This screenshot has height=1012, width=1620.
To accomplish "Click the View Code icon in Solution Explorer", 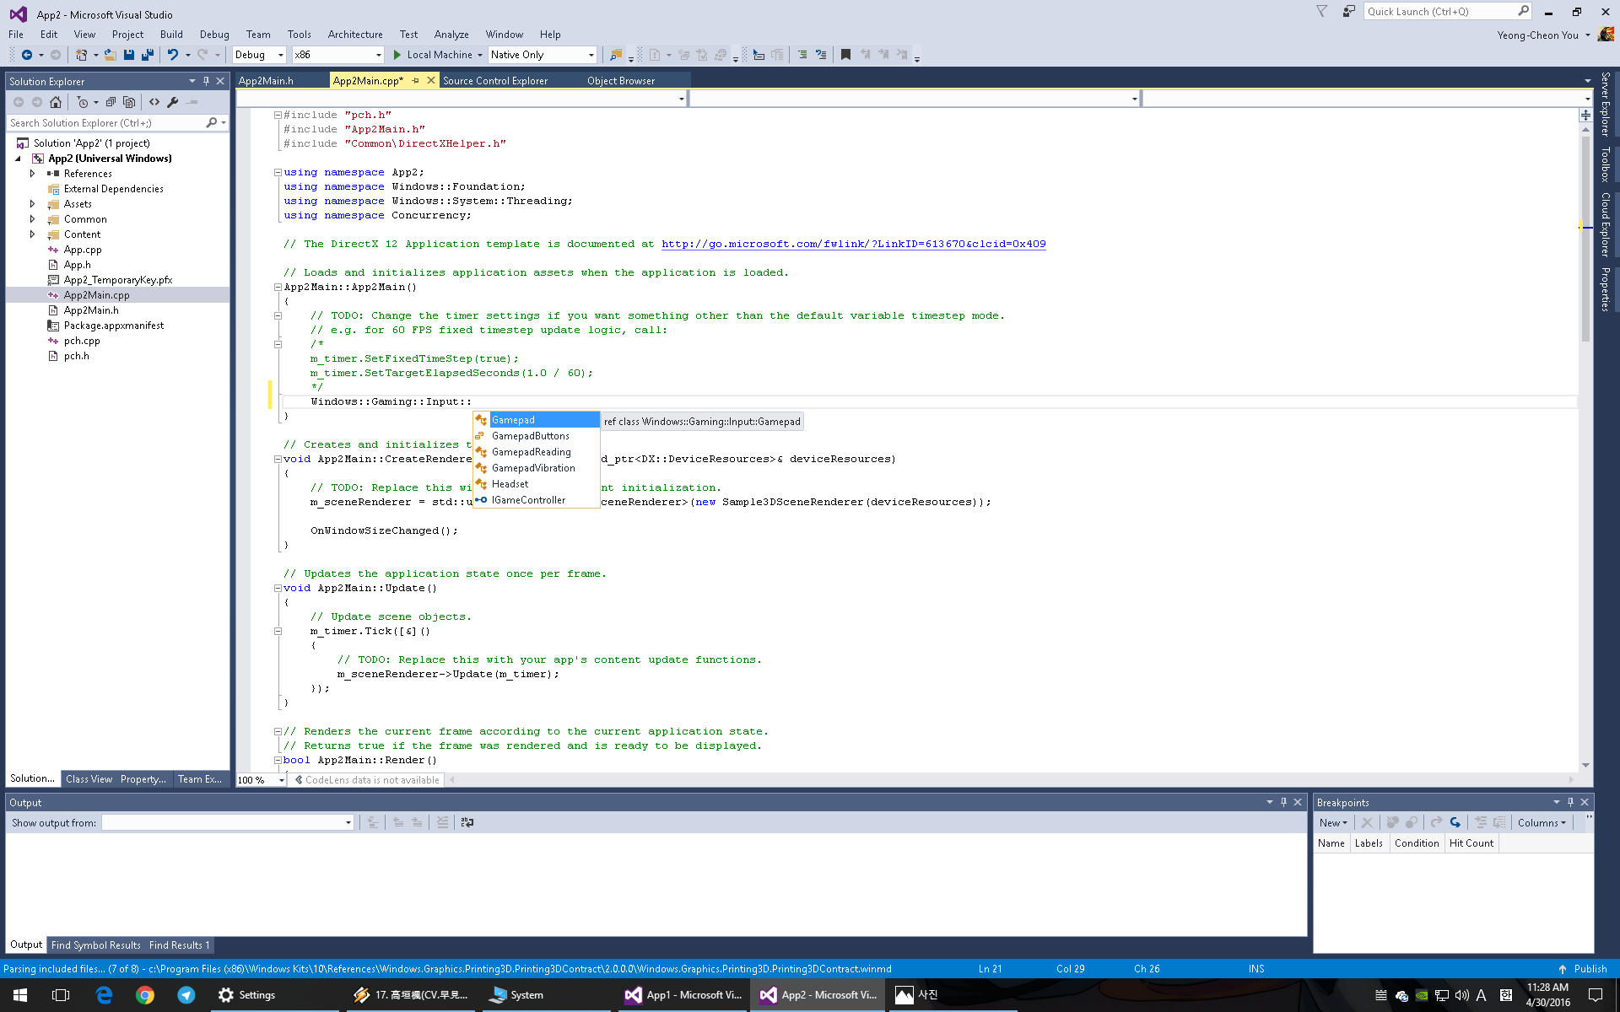I will 154,102.
